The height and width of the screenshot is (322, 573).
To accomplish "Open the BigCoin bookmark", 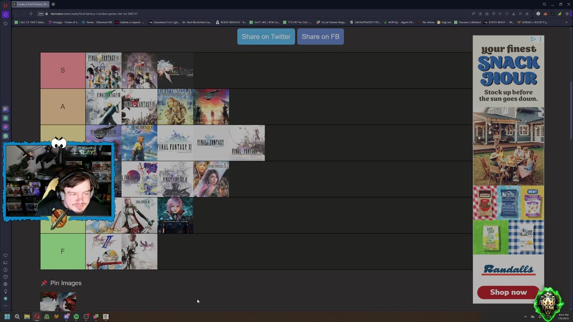I will click(x=445, y=22).
